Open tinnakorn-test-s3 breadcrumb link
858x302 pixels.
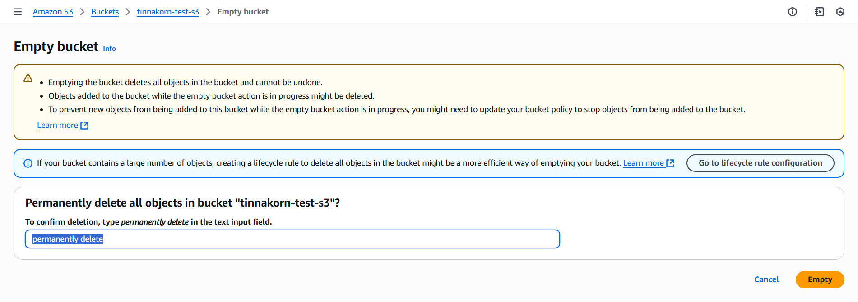pos(168,12)
